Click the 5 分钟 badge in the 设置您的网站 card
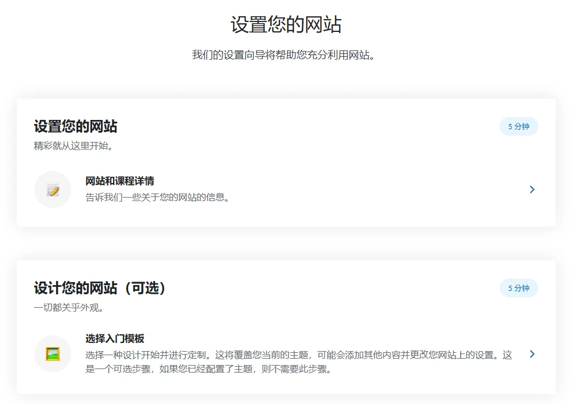Screen dimensions: 572x405 tap(519, 126)
